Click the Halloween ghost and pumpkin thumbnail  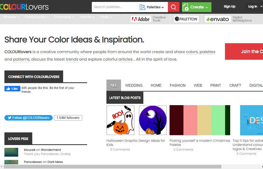tap(120, 120)
